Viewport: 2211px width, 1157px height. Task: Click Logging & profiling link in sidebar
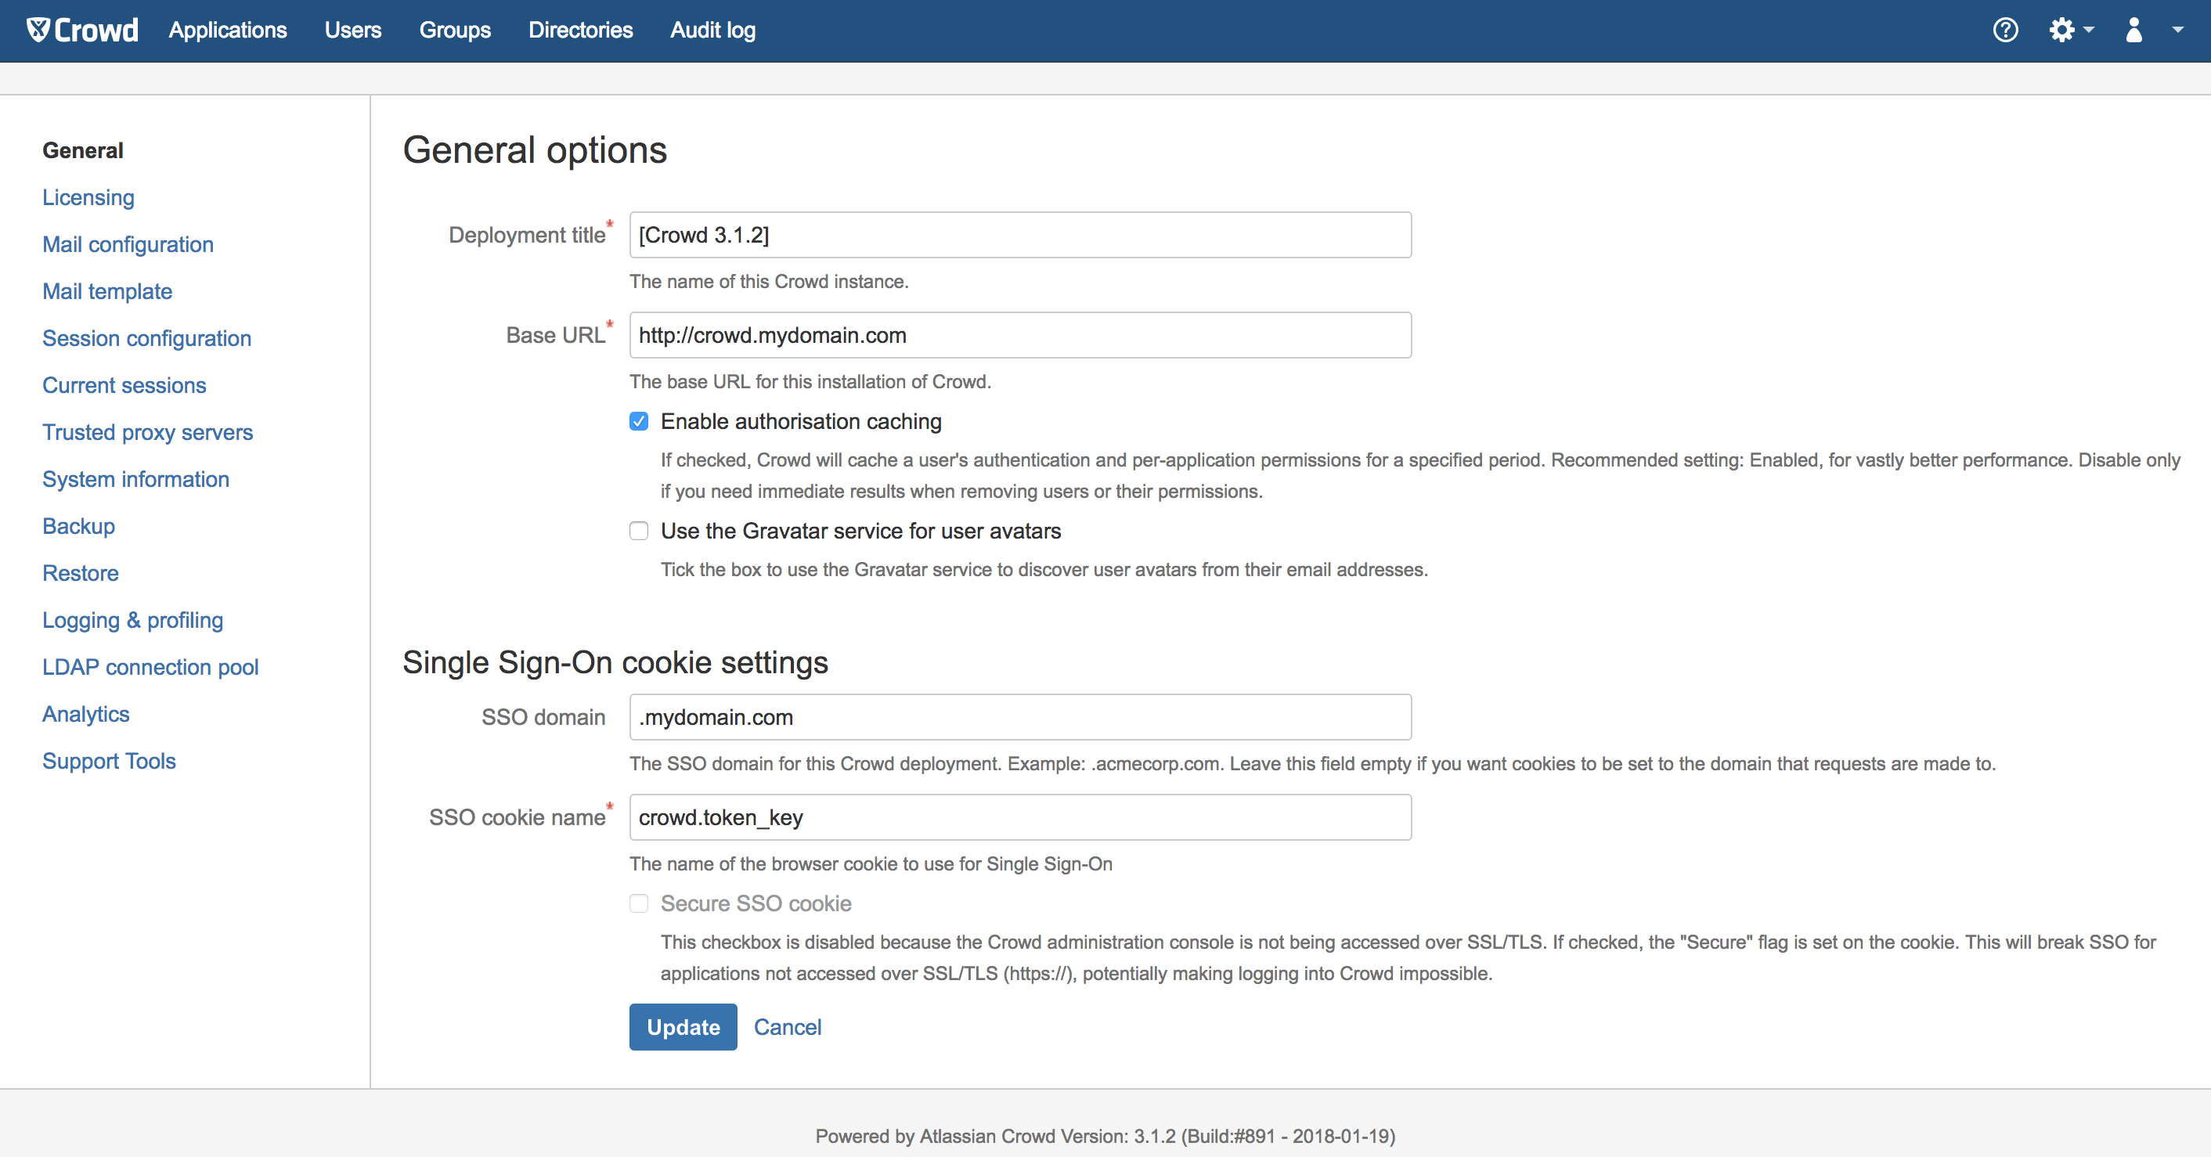(133, 618)
